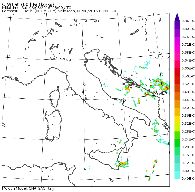The height and width of the screenshot is (192, 195).
Task: Click the legend label starting "0.84E"
Action: (x=188, y=21)
